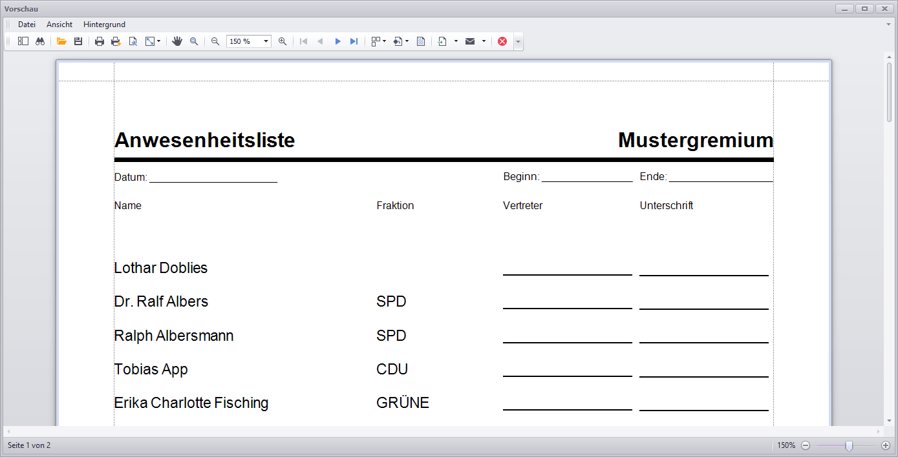
Task: Click the zoom slider handle in the status bar
Action: [x=849, y=445]
